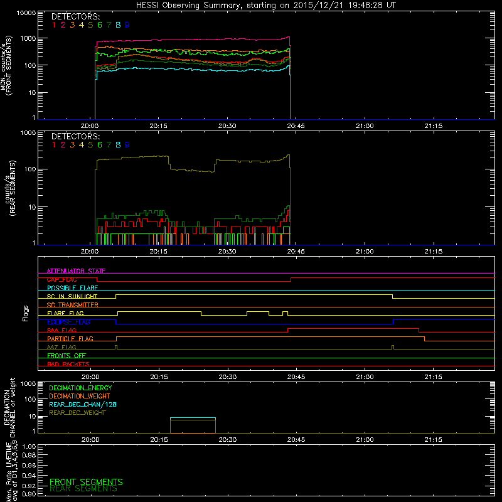Click 20:00 time tick under front segments plot
The height and width of the screenshot is (502, 502).
click(x=90, y=126)
